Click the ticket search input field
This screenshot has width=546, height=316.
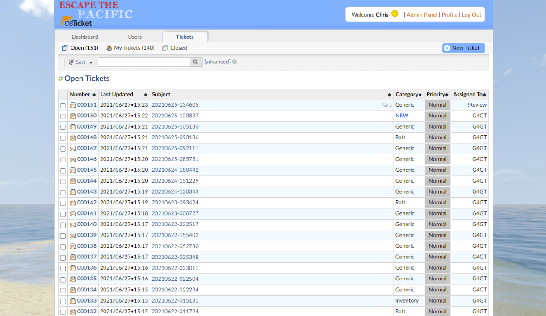144,62
